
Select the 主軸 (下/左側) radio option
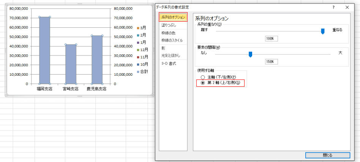202,77
